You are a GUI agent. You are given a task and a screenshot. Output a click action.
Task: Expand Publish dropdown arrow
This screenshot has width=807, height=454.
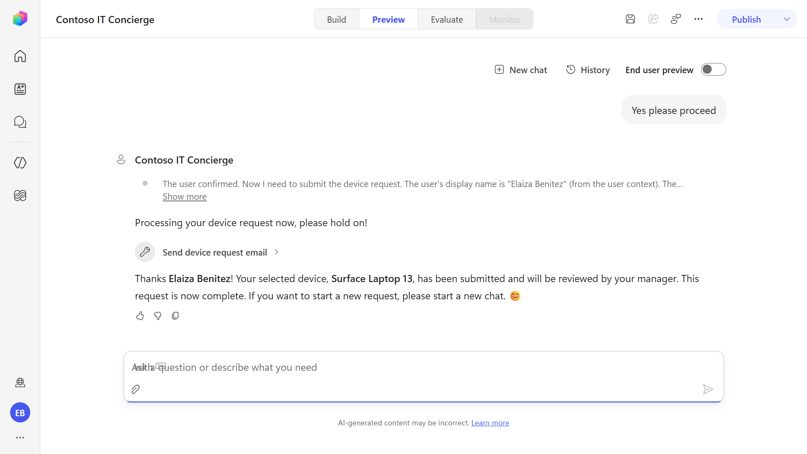(787, 19)
